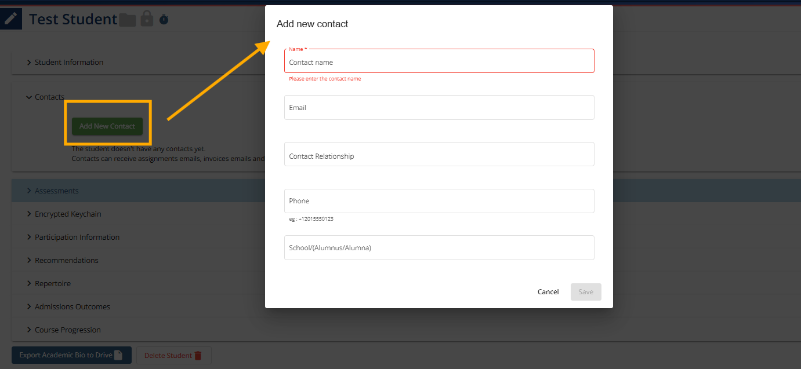801x369 pixels.
Task: Click the Repertoire label
Action: point(53,284)
